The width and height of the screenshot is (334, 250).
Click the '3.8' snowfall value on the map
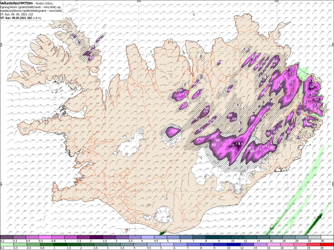pos(312,87)
